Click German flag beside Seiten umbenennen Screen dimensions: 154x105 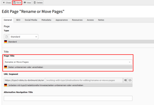6,67
